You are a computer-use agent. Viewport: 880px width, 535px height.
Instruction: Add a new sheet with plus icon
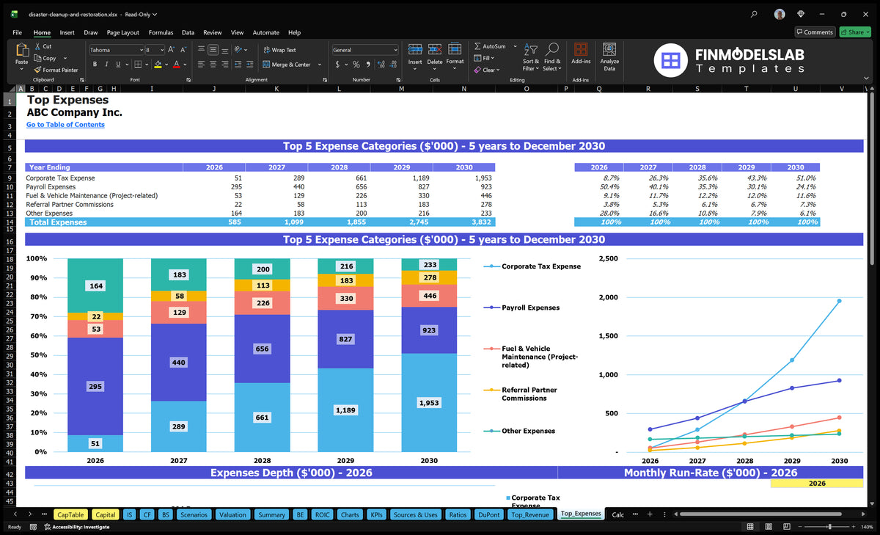[x=648, y=514]
